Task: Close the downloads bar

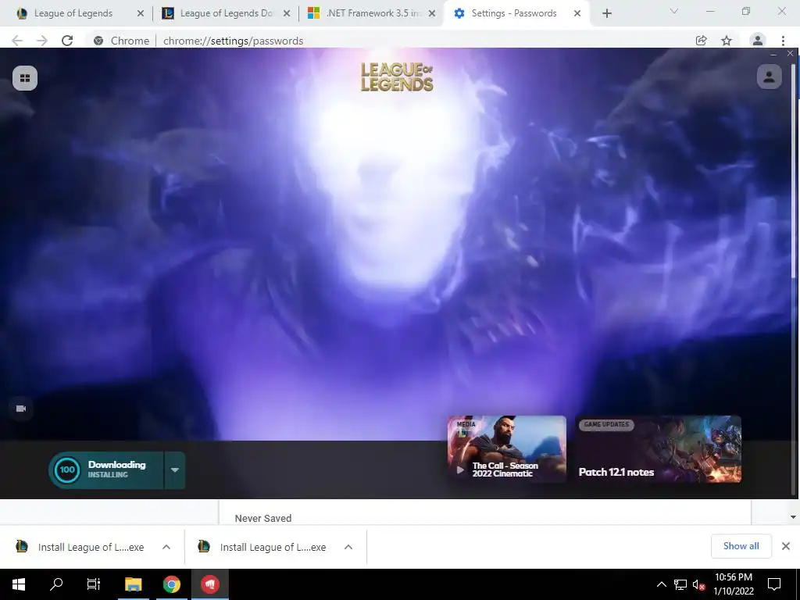Action: (786, 546)
